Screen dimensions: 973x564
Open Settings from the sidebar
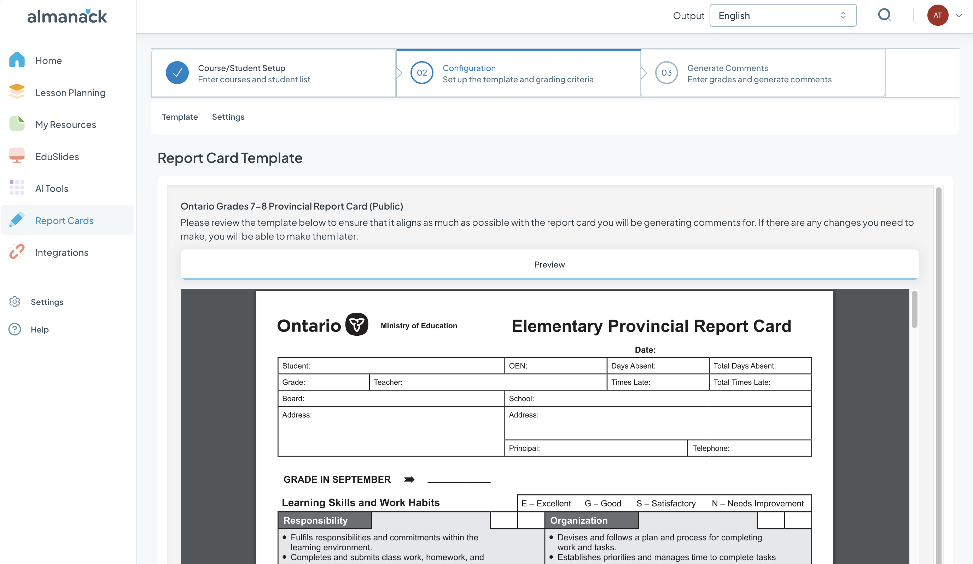46,301
